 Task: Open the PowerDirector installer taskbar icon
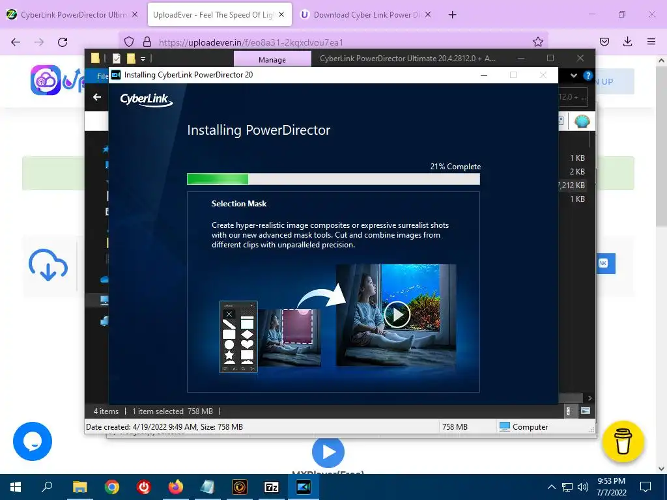click(304, 487)
